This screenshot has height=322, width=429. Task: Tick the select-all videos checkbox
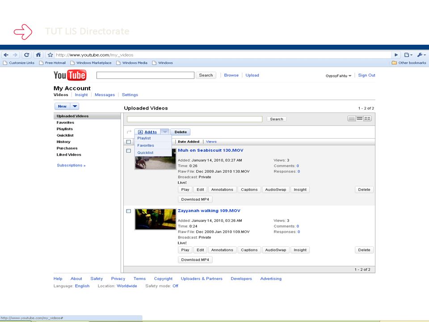129,142
